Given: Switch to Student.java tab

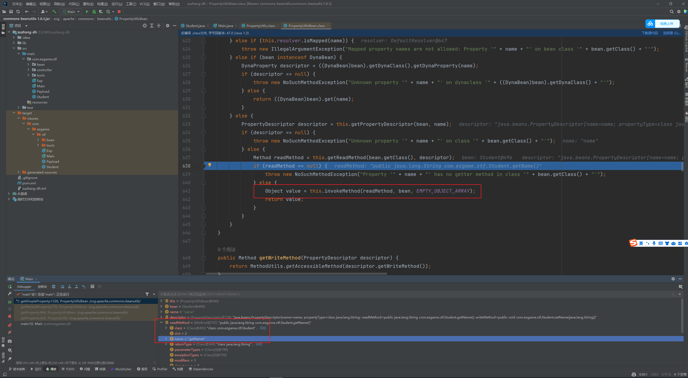Looking at the screenshot, I should [x=195, y=26].
